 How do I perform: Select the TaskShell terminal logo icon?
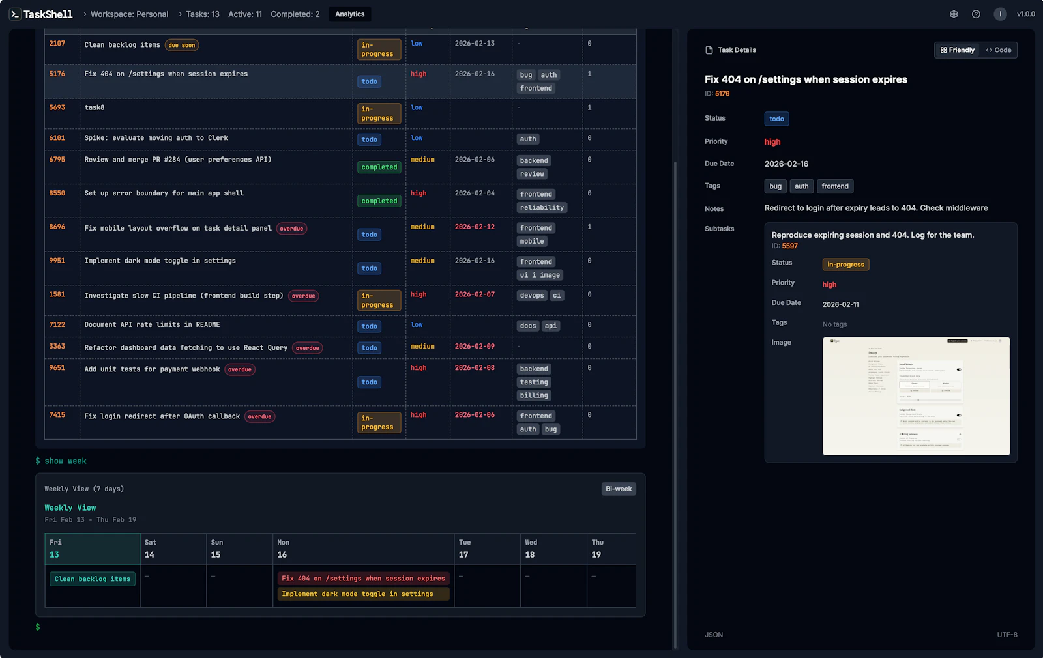click(14, 13)
